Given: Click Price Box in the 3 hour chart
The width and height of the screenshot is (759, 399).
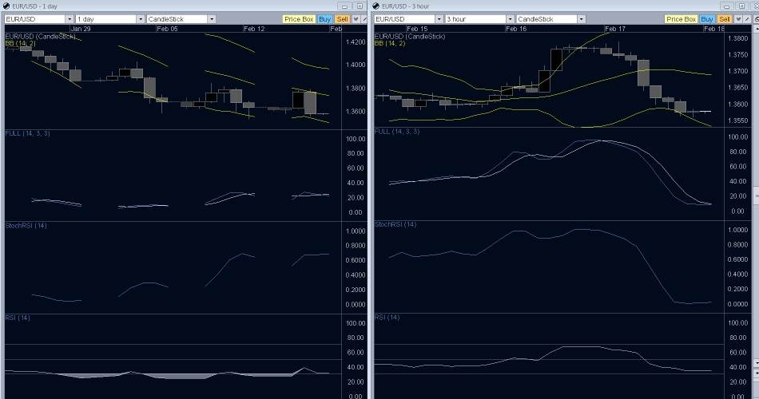Looking at the screenshot, I should coord(681,18).
